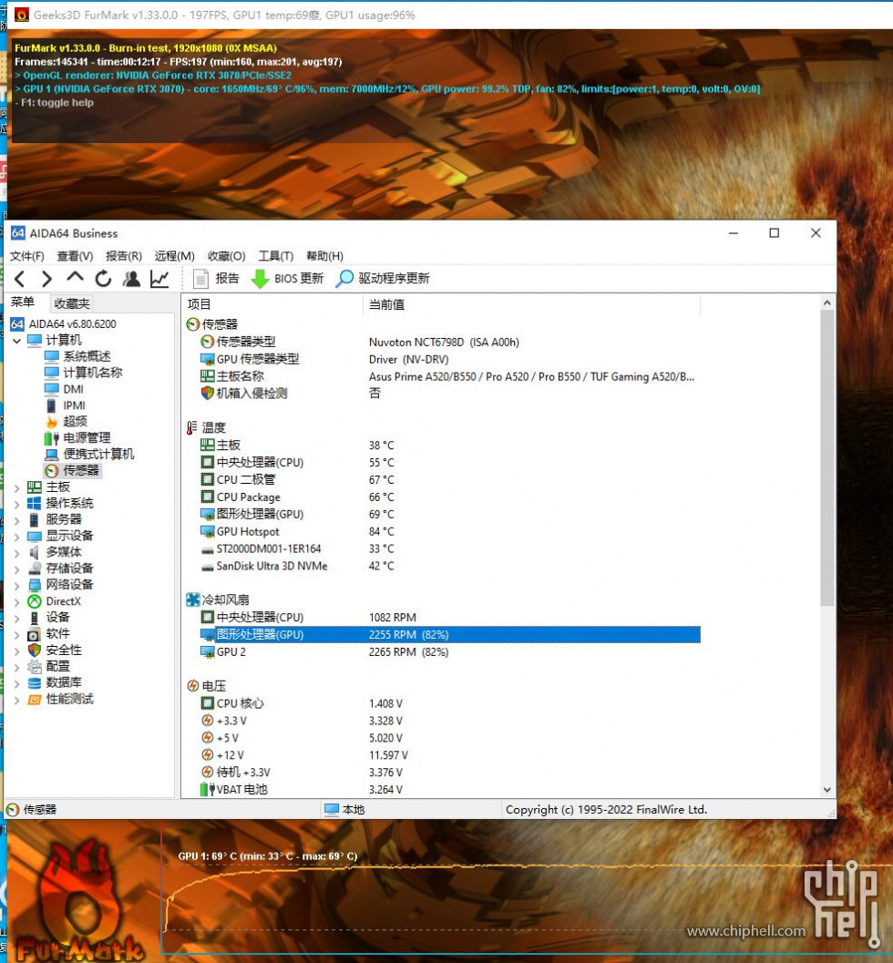Screen dimensions: 893x963
Task: Click the 软件 software icon in tree
Action: 35,634
